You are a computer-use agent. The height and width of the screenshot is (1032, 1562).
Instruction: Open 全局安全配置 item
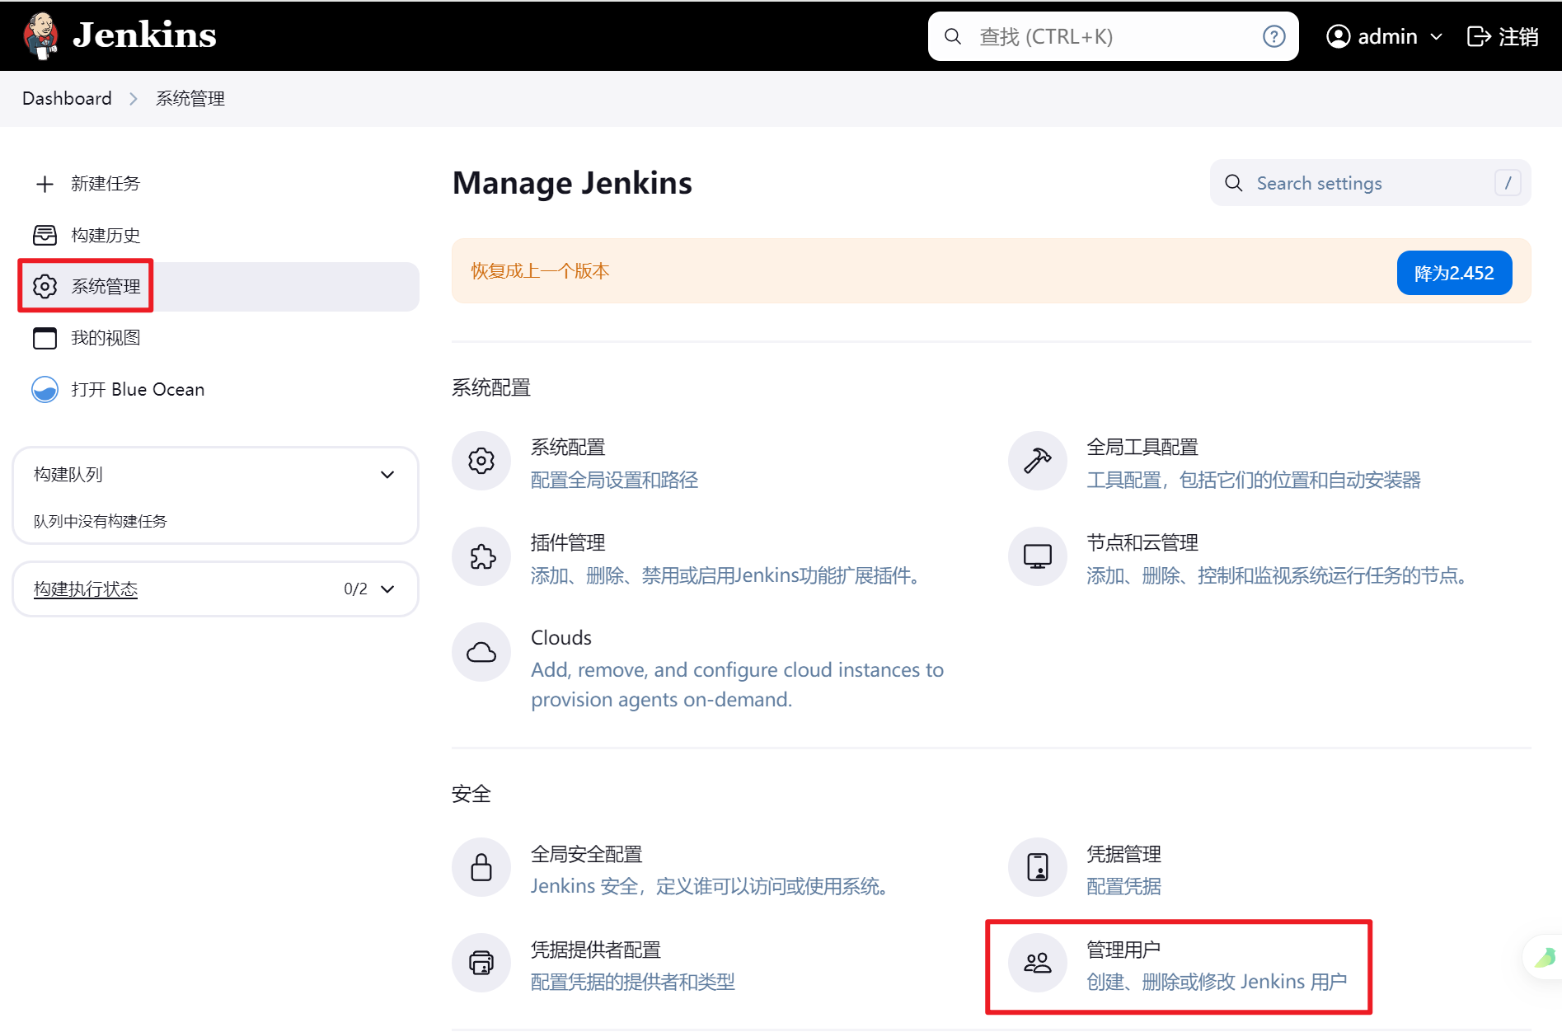709,870
